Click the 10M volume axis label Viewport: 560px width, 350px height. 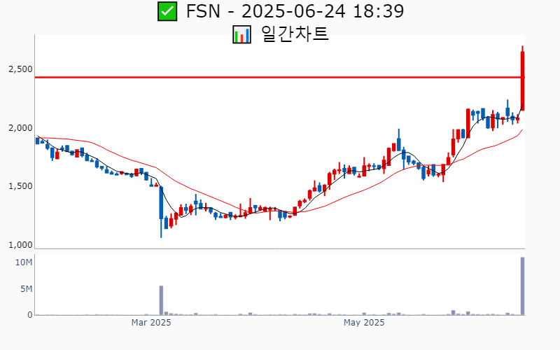tap(24, 262)
